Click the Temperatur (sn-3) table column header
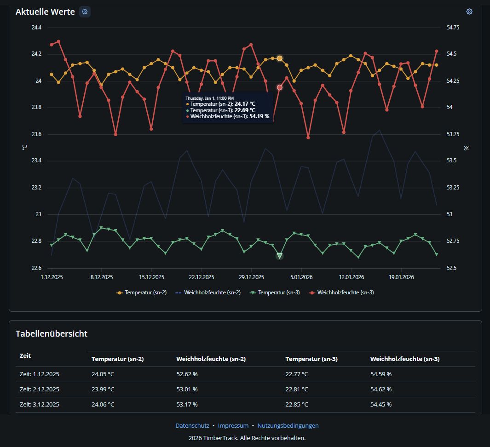 click(311, 359)
